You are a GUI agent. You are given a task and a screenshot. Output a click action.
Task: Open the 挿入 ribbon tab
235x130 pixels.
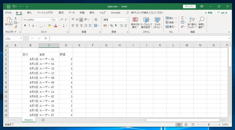(29, 13)
